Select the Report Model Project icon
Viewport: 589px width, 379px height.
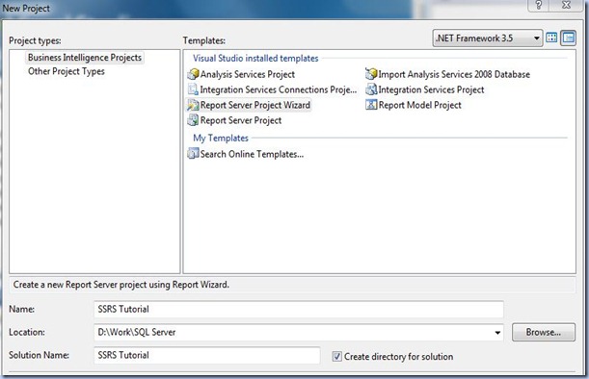coord(371,105)
